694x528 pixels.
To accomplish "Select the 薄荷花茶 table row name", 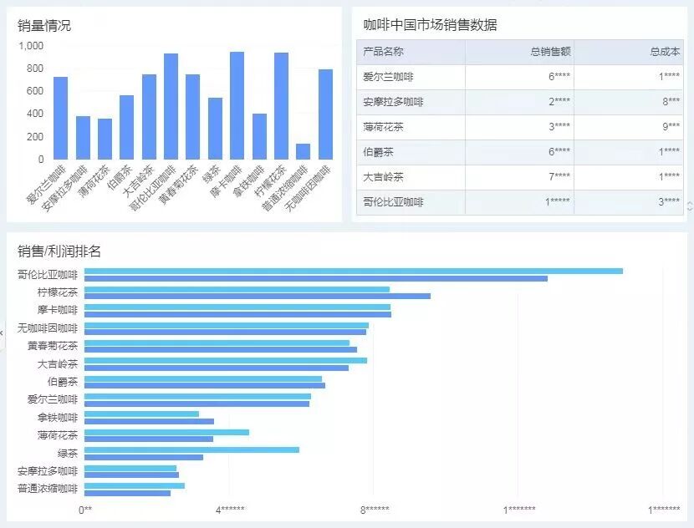I will (383, 127).
